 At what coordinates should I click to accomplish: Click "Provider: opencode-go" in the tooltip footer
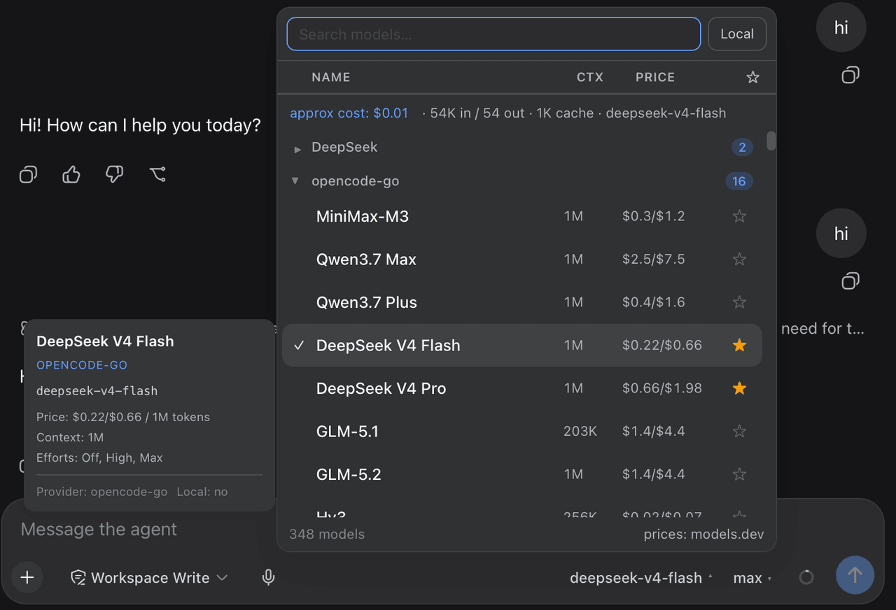(102, 492)
